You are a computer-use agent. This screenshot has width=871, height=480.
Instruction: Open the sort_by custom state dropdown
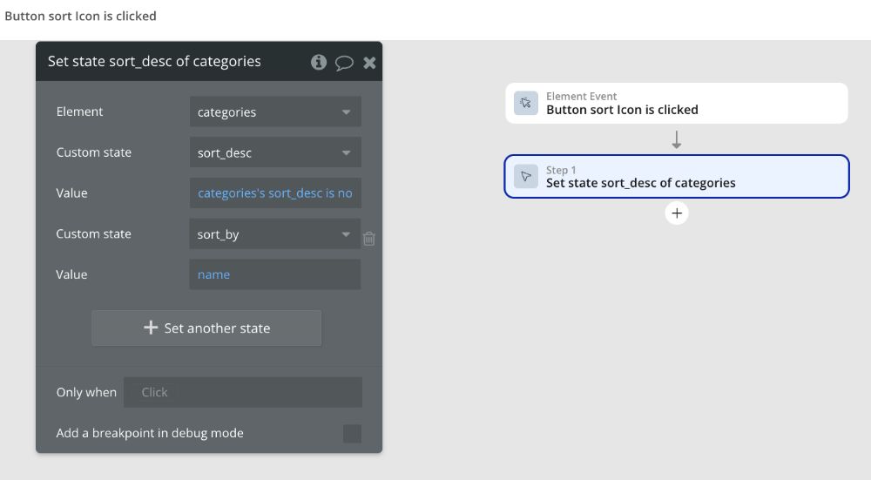coord(275,233)
